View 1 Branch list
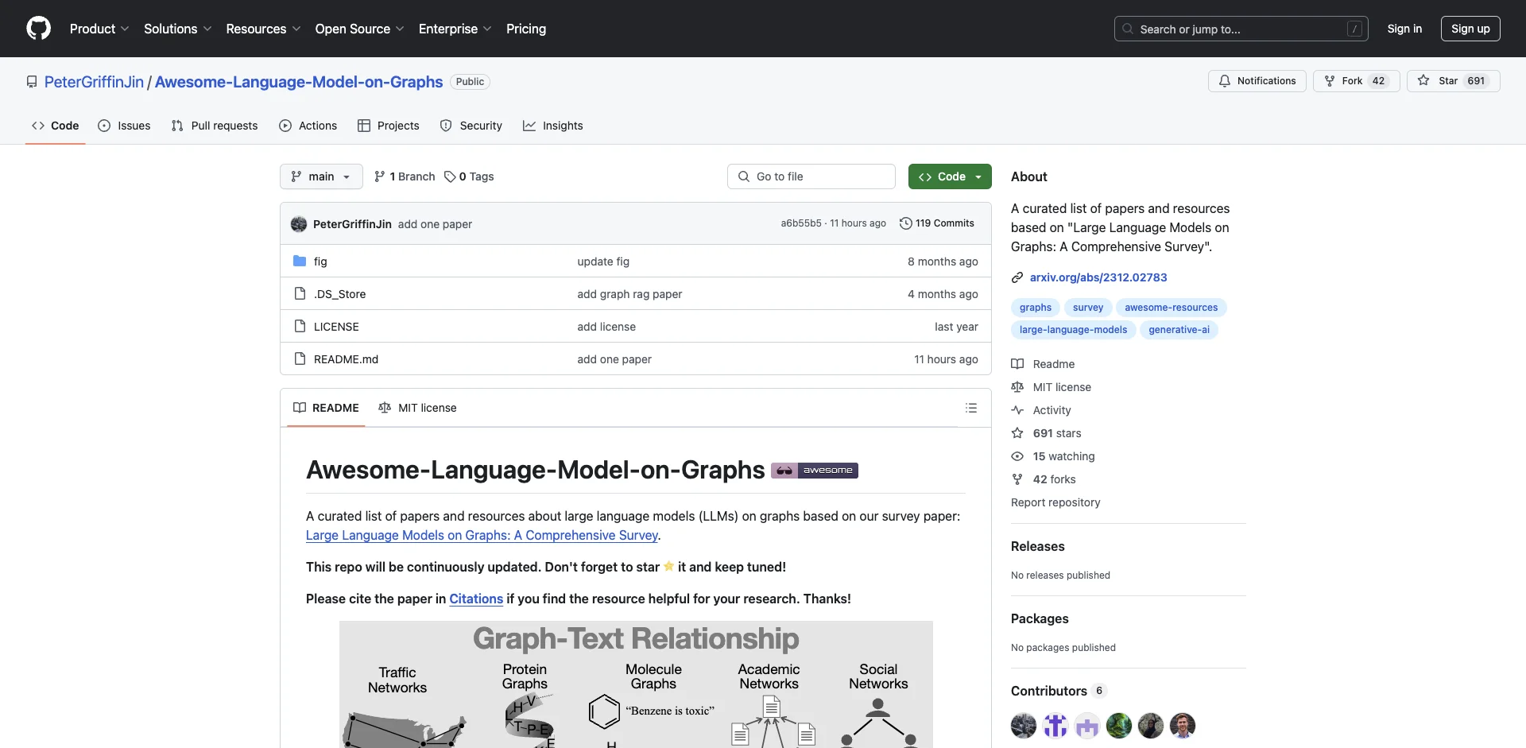This screenshot has width=1526, height=748. pos(405,176)
